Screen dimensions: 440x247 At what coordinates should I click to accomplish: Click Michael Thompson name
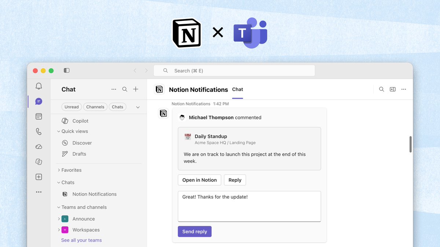tap(211, 117)
